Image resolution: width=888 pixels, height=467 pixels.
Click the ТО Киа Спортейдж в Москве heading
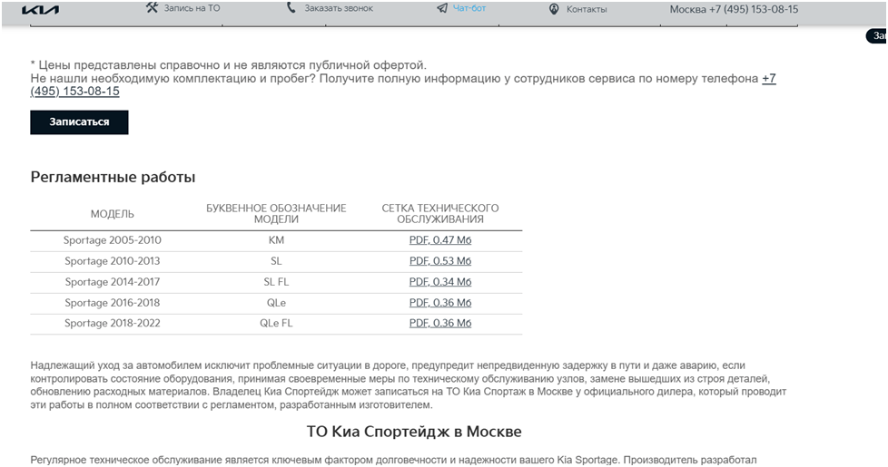tap(414, 432)
